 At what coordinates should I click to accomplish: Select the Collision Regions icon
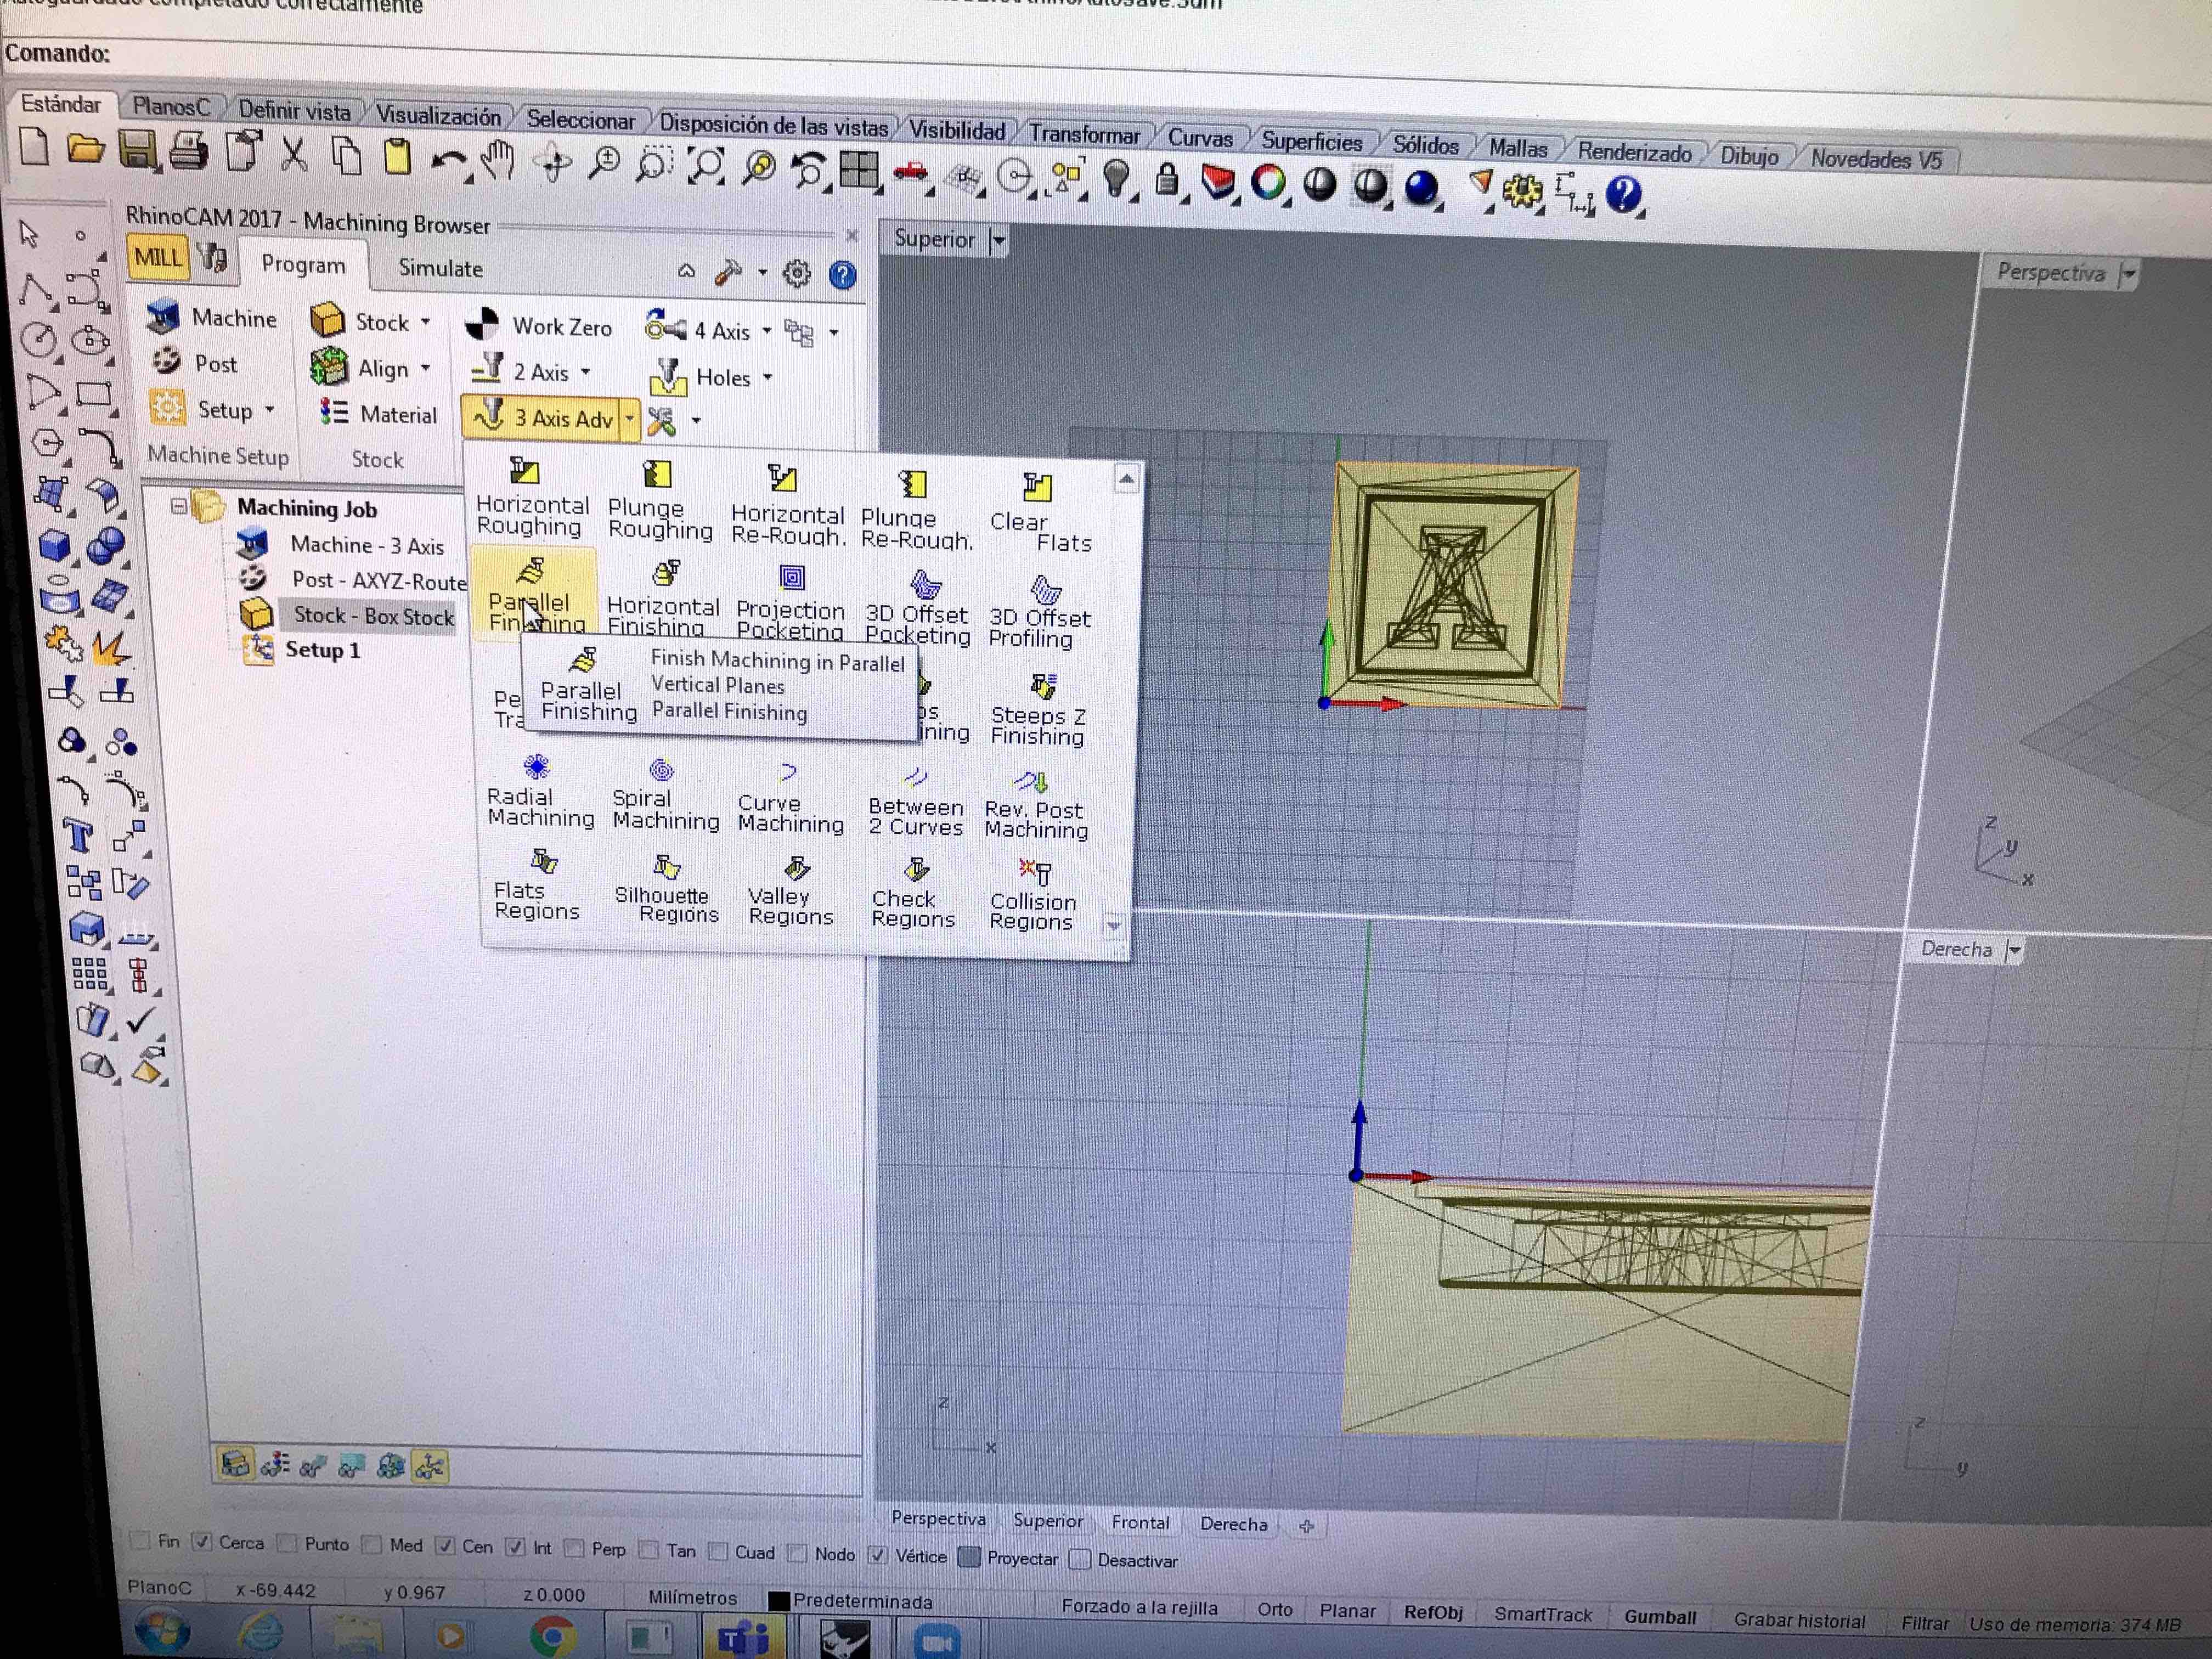coord(1036,873)
